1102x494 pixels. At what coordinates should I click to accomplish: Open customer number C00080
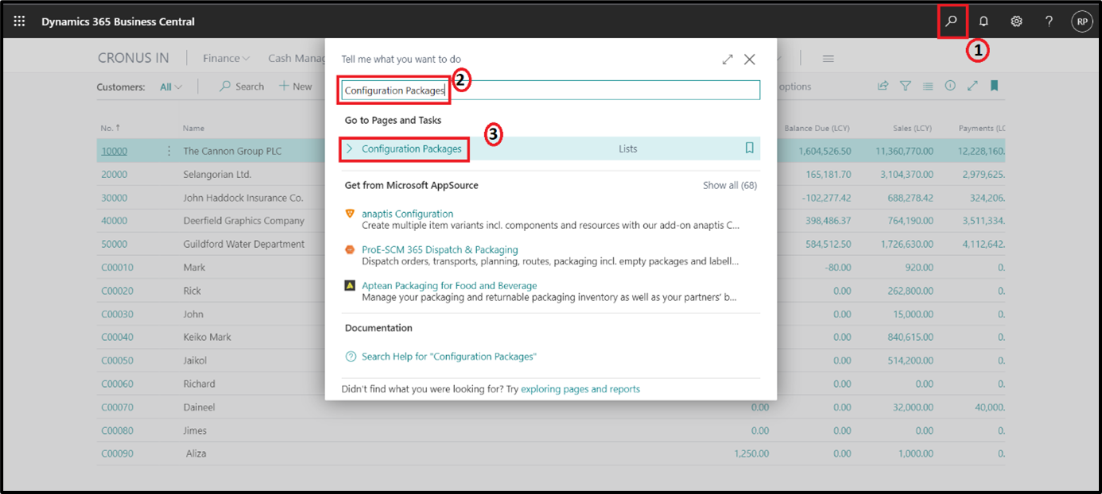pyautogui.click(x=117, y=430)
